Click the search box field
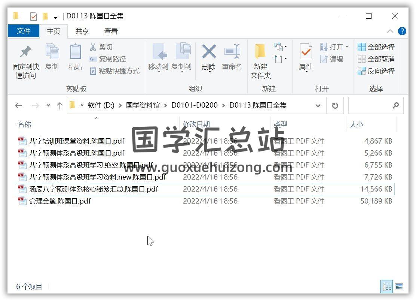The width and height of the screenshot is (416, 301). pyautogui.click(x=376, y=106)
